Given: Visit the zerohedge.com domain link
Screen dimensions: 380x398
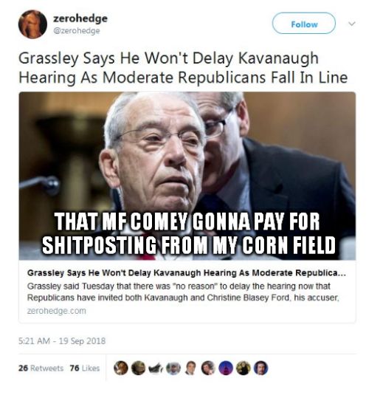Looking at the screenshot, I should click(x=57, y=311).
